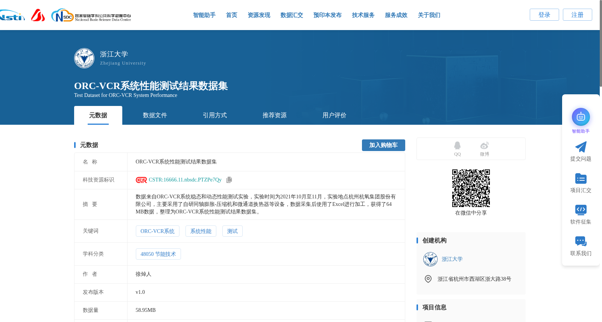Click the name cell ORC-VCR系统性能测试结果数据集 in table
Screen dimensions: 602x322
coord(176,162)
